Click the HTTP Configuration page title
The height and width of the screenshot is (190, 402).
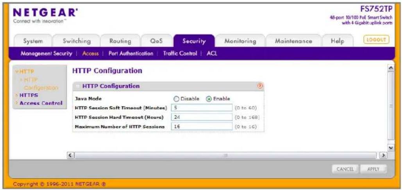(107, 71)
